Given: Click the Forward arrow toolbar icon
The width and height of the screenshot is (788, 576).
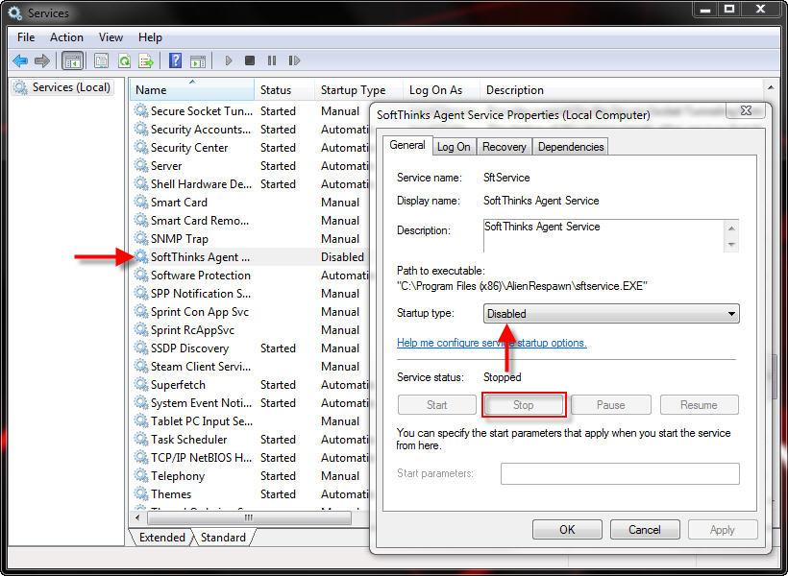Looking at the screenshot, I should (x=42, y=60).
